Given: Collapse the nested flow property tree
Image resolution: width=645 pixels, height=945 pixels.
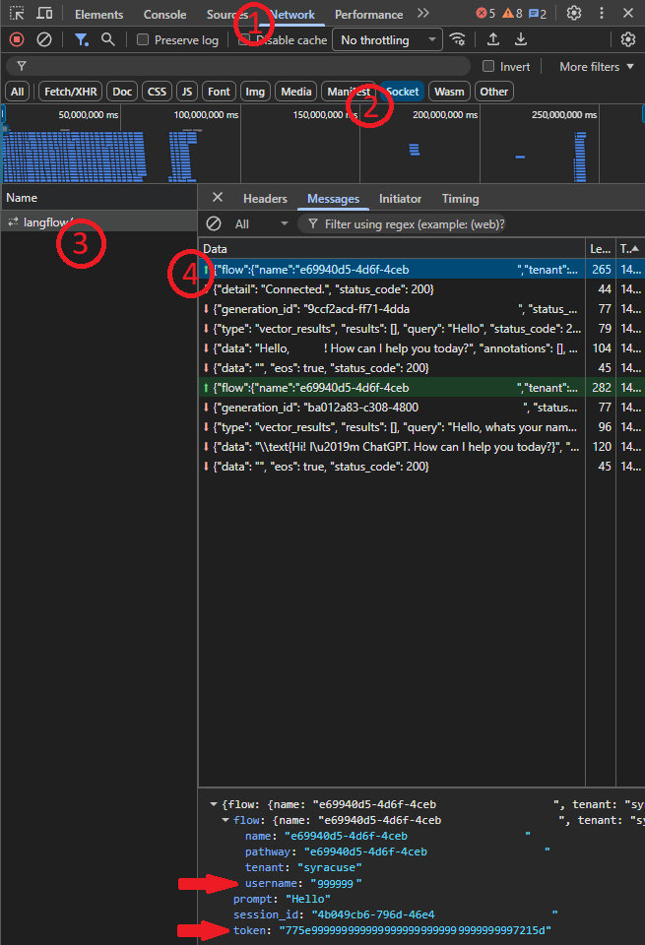Looking at the screenshot, I should coord(226,820).
